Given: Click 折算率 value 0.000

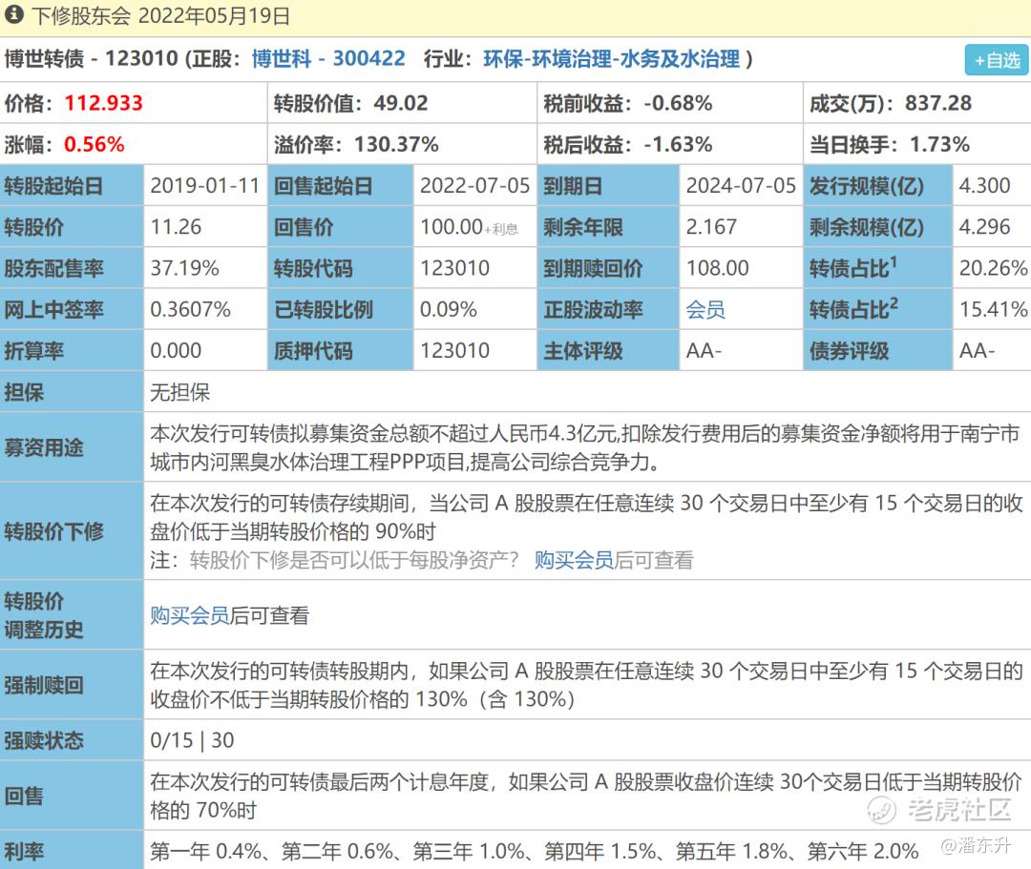Looking at the screenshot, I should coord(176,351).
